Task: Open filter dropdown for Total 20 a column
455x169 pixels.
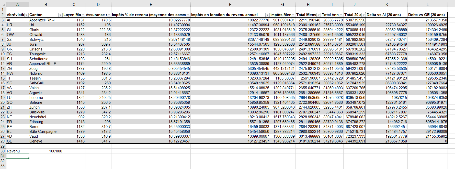Action: (363, 15)
